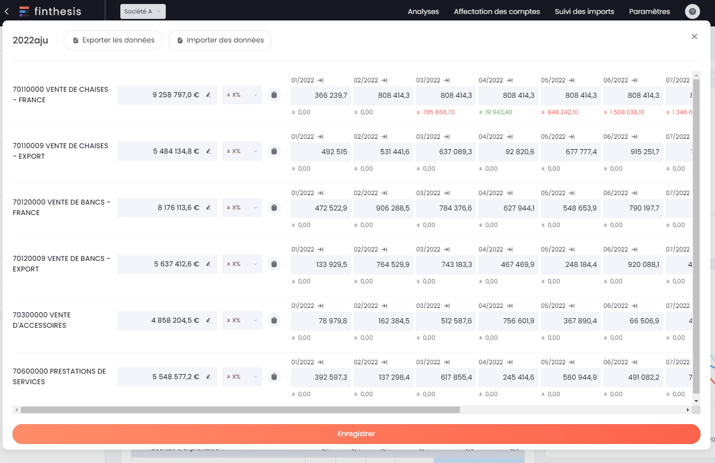The width and height of the screenshot is (715, 463).
Task: Click clipboard icon for 70110009 CHAISES - EXPORT row
Action: (x=274, y=151)
